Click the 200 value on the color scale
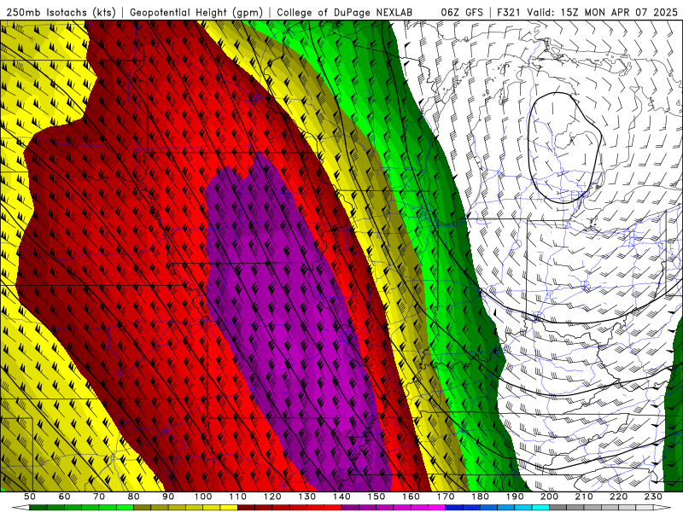683x512 pixels. coord(549,497)
